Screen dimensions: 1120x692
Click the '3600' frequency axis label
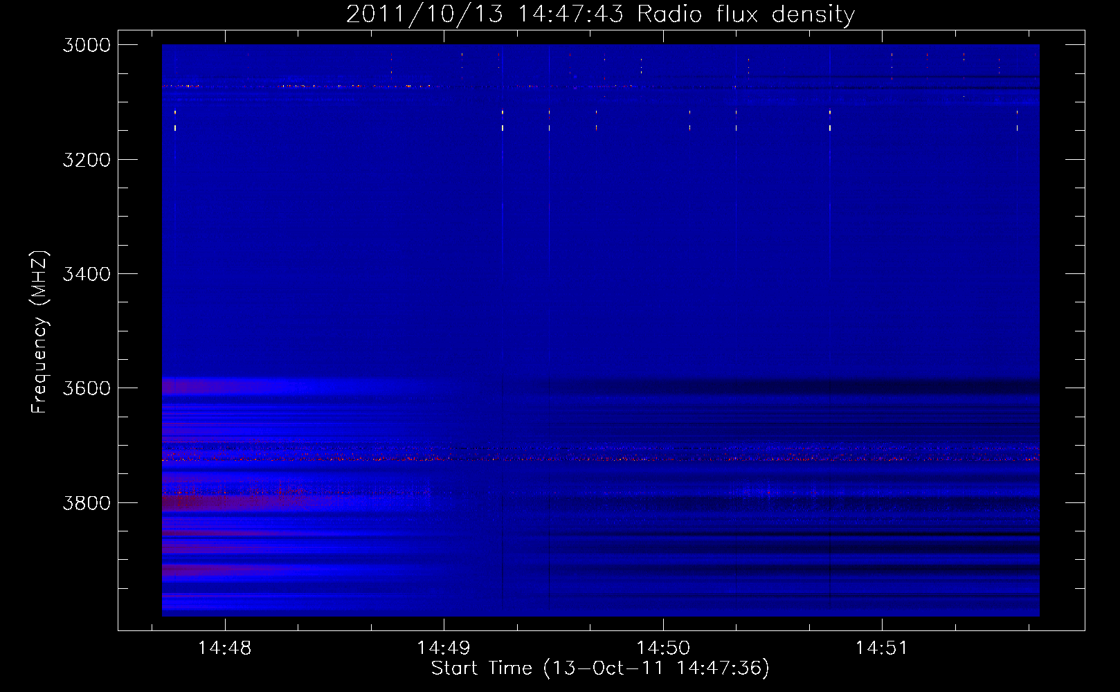87,388
